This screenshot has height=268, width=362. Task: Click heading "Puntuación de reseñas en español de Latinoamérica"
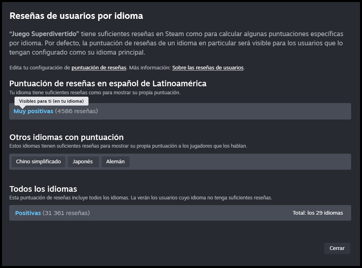pyautogui.click(x=108, y=84)
